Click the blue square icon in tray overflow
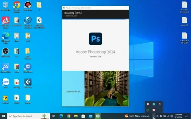The image size is (191, 119). [154, 104]
